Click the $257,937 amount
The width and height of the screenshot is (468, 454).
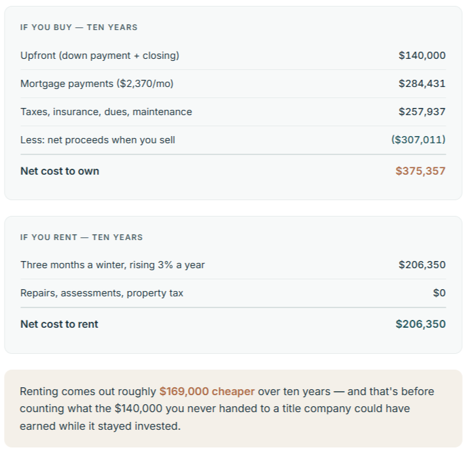pyautogui.click(x=422, y=112)
